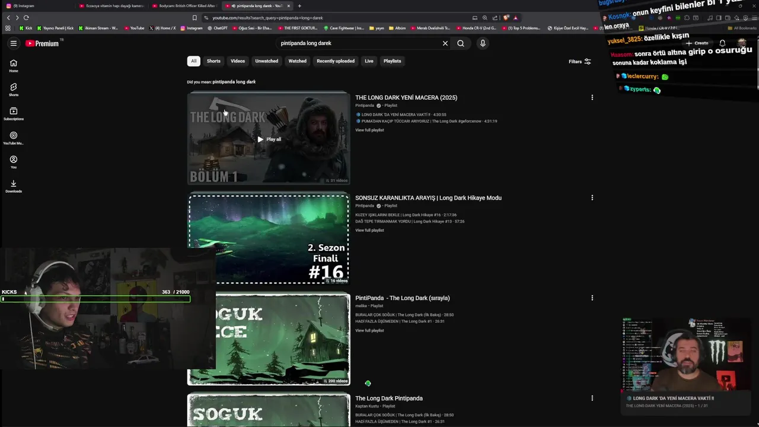Image resolution: width=759 pixels, height=427 pixels.
Task: Click the Pintipanda channel name under first result
Action: click(x=365, y=106)
